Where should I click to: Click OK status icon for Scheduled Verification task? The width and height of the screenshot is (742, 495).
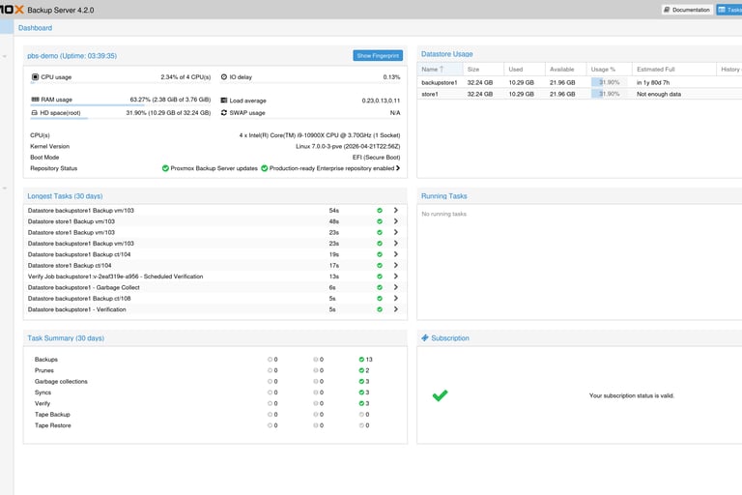pos(380,277)
